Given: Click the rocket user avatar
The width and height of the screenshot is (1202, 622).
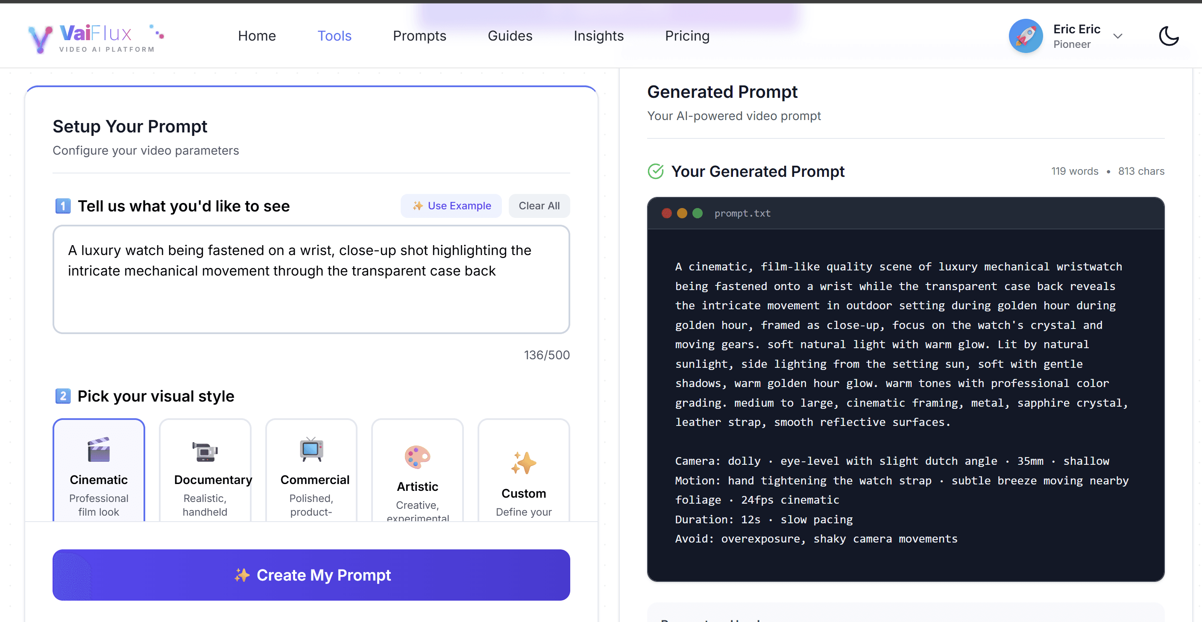Looking at the screenshot, I should (1025, 36).
